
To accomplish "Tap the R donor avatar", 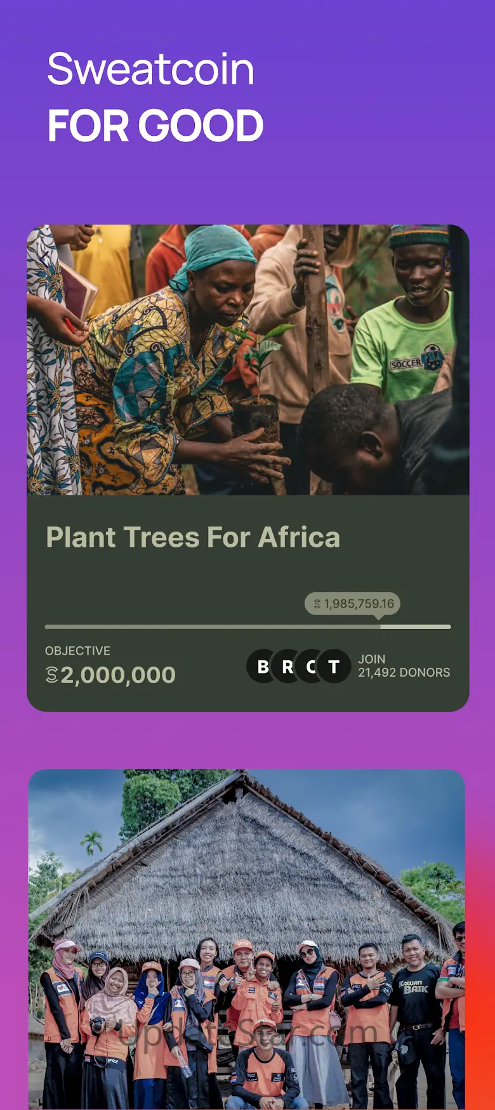I will point(287,667).
